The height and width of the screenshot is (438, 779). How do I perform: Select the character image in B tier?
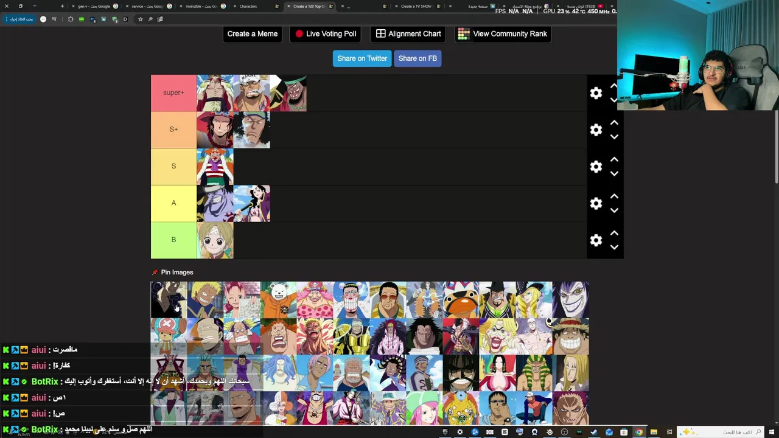pyautogui.click(x=215, y=240)
